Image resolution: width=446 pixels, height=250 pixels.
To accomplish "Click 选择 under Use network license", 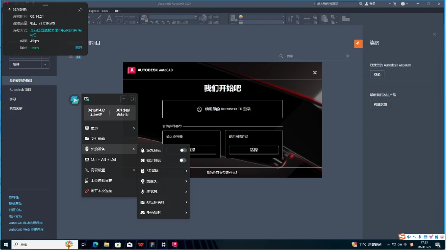I will click(x=254, y=150).
